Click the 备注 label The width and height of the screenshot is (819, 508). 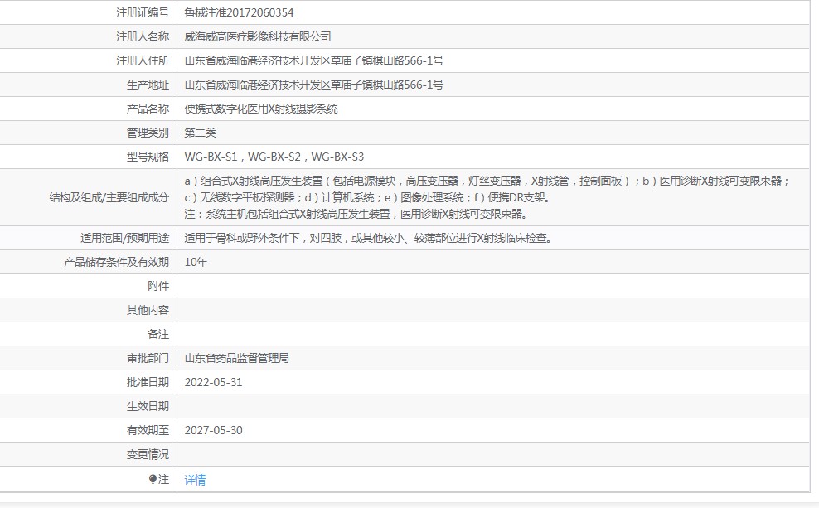pyautogui.click(x=158, y=334)
